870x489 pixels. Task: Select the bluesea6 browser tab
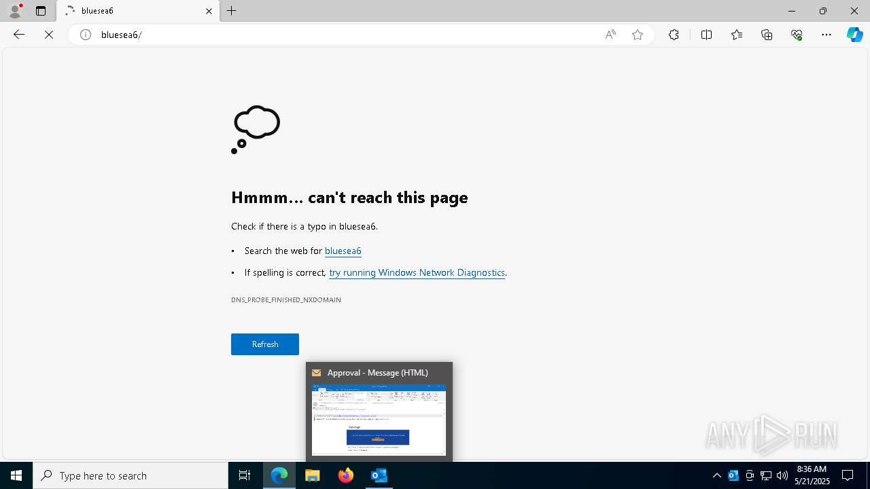[138, 11]
